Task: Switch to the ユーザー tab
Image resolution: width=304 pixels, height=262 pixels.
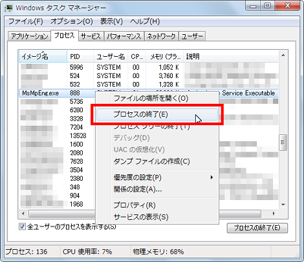Action: click(x=192, y=36)
